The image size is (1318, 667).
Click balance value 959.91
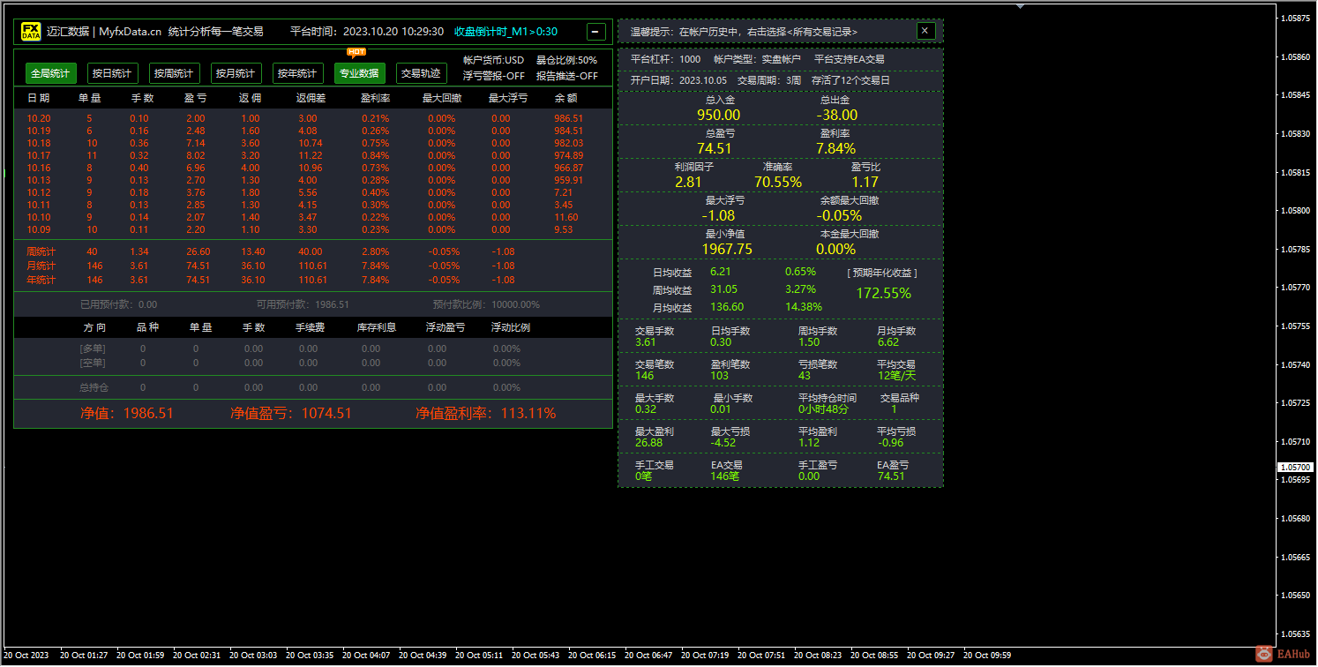(569, 180)
